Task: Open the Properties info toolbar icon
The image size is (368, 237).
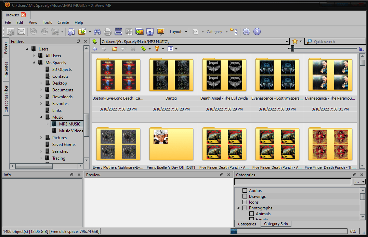Action: [71, 32]
